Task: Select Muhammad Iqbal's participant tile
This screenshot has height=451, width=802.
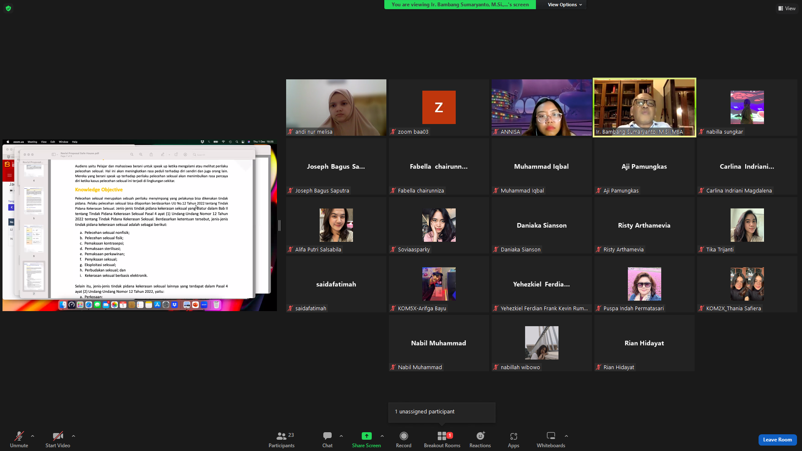Action: pyautogui.click(x=542, y=166)
